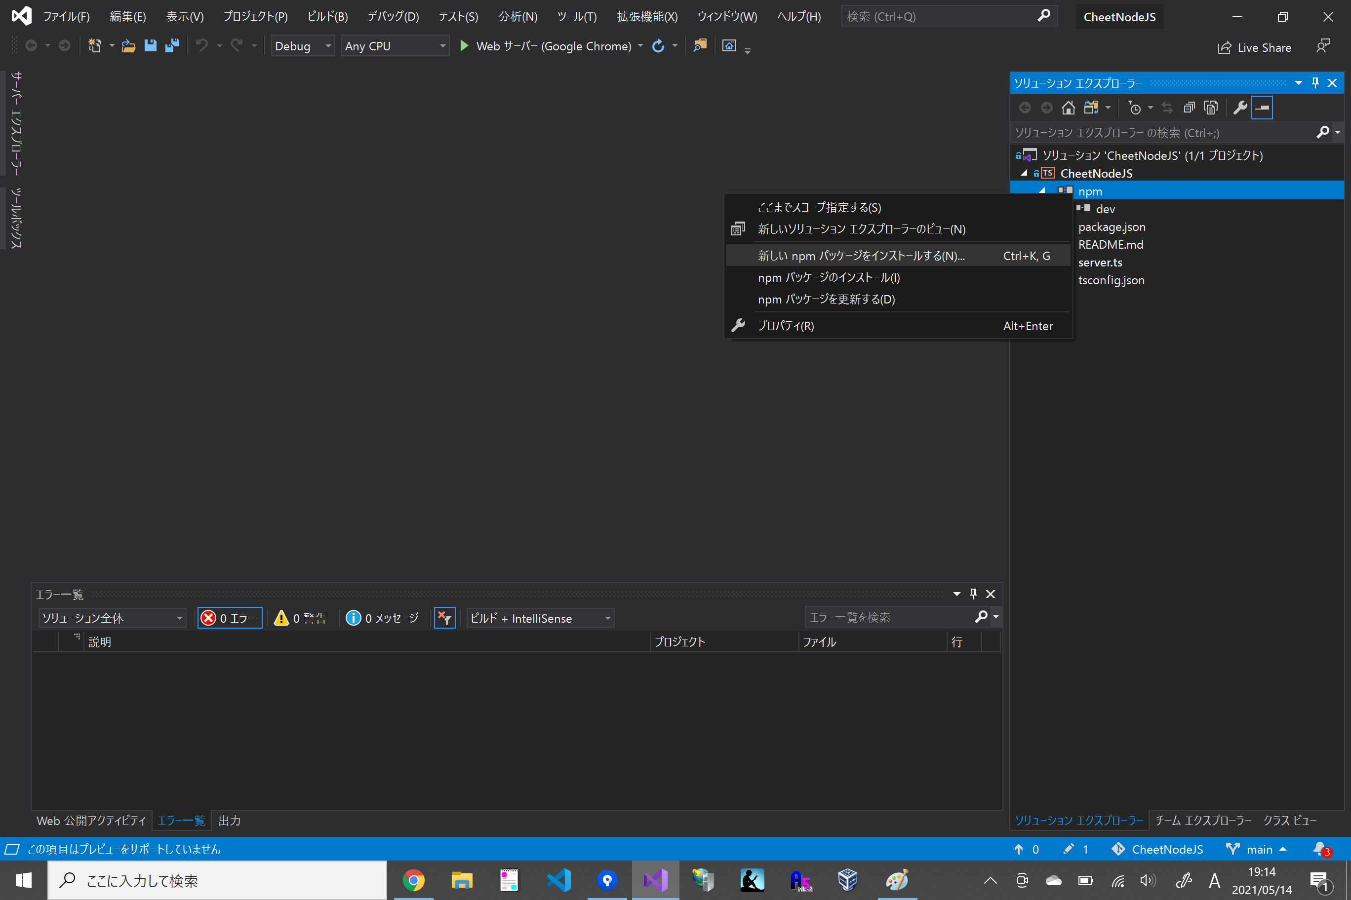Open Google Chrome from the taskbar
Image resolution: width=1351 pixels, height=900 pixels.
(x=414, y=879)
